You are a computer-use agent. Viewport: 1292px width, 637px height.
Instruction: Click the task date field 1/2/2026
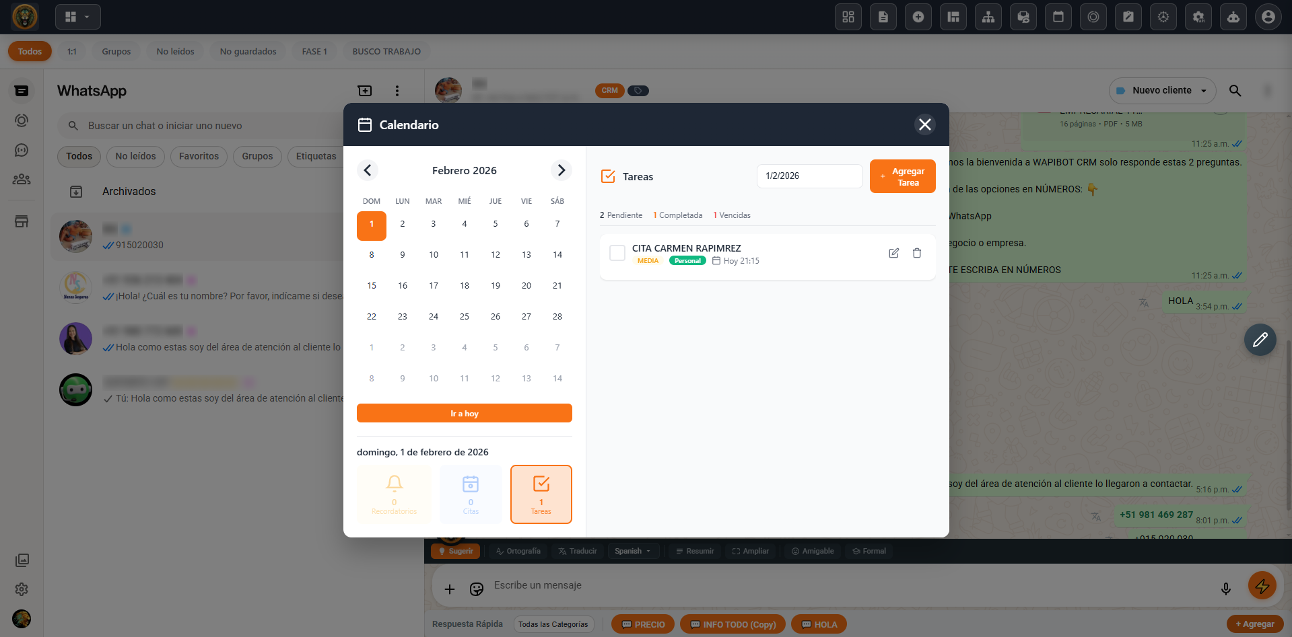[809, 176]
